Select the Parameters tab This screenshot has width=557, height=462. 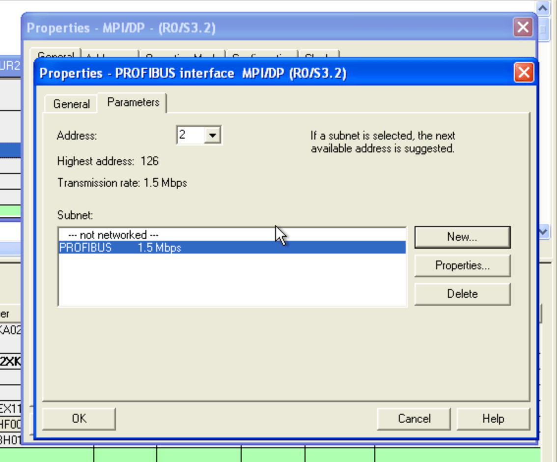click(x=133, y=102)
